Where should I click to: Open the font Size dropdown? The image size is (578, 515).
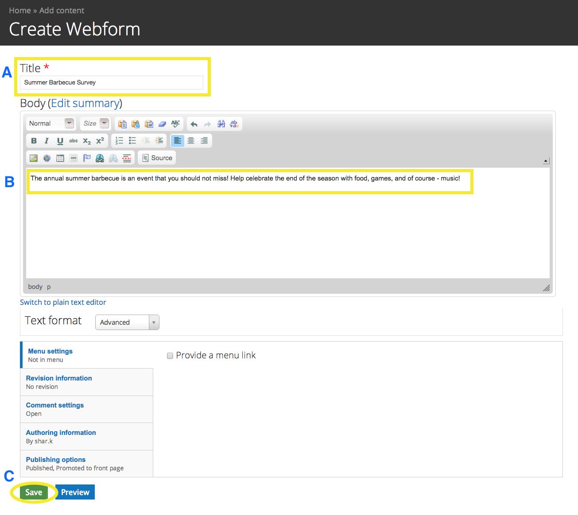[96, 123]
